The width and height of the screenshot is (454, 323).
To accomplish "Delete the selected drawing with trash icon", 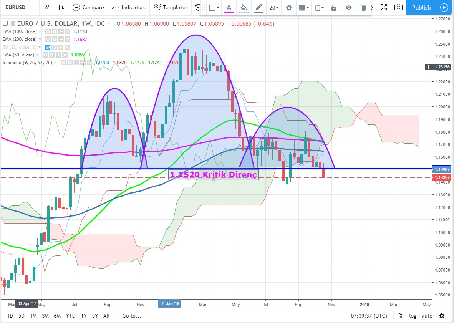I will point(364,8).
